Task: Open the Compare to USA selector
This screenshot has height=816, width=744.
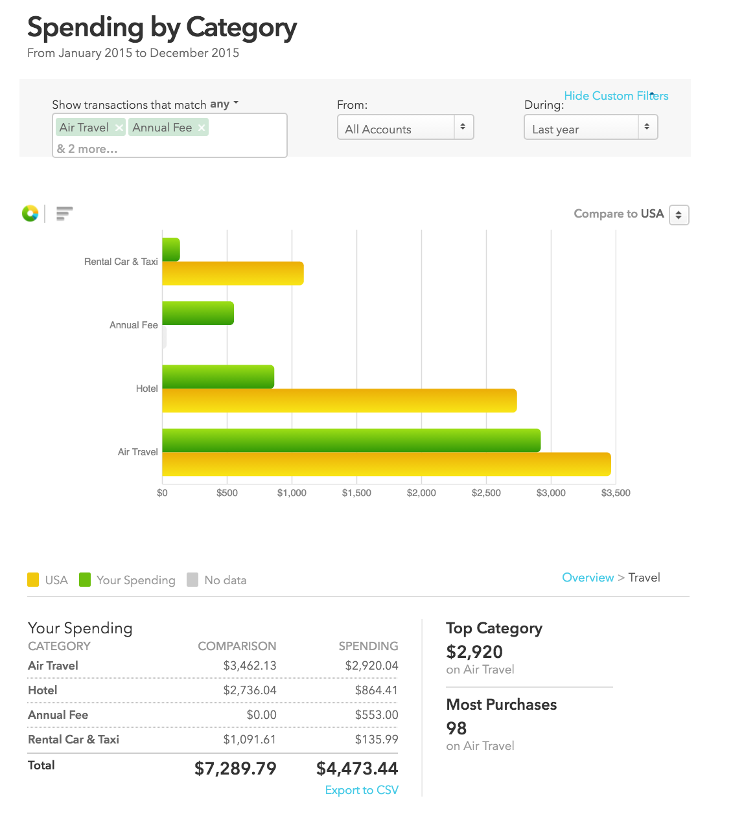Action: [x=679, y=215]
